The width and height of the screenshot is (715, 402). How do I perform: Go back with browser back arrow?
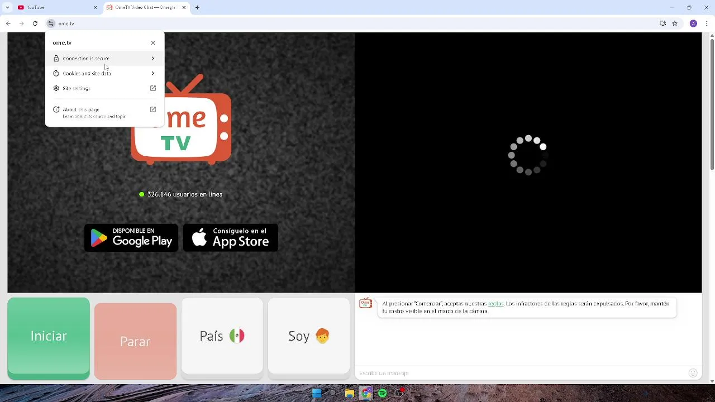click(8, 23)
